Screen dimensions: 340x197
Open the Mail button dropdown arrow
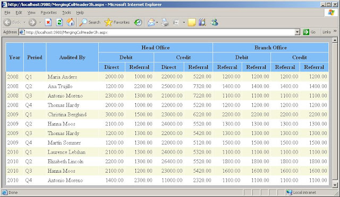coord(157,22)
